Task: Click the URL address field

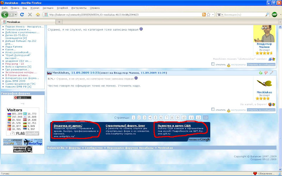Action: [125, 14]
